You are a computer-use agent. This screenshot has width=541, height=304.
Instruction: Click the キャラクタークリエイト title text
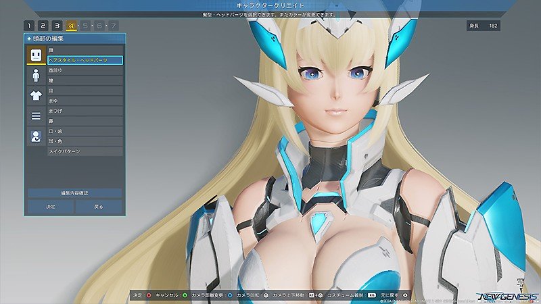coord(270,5)
